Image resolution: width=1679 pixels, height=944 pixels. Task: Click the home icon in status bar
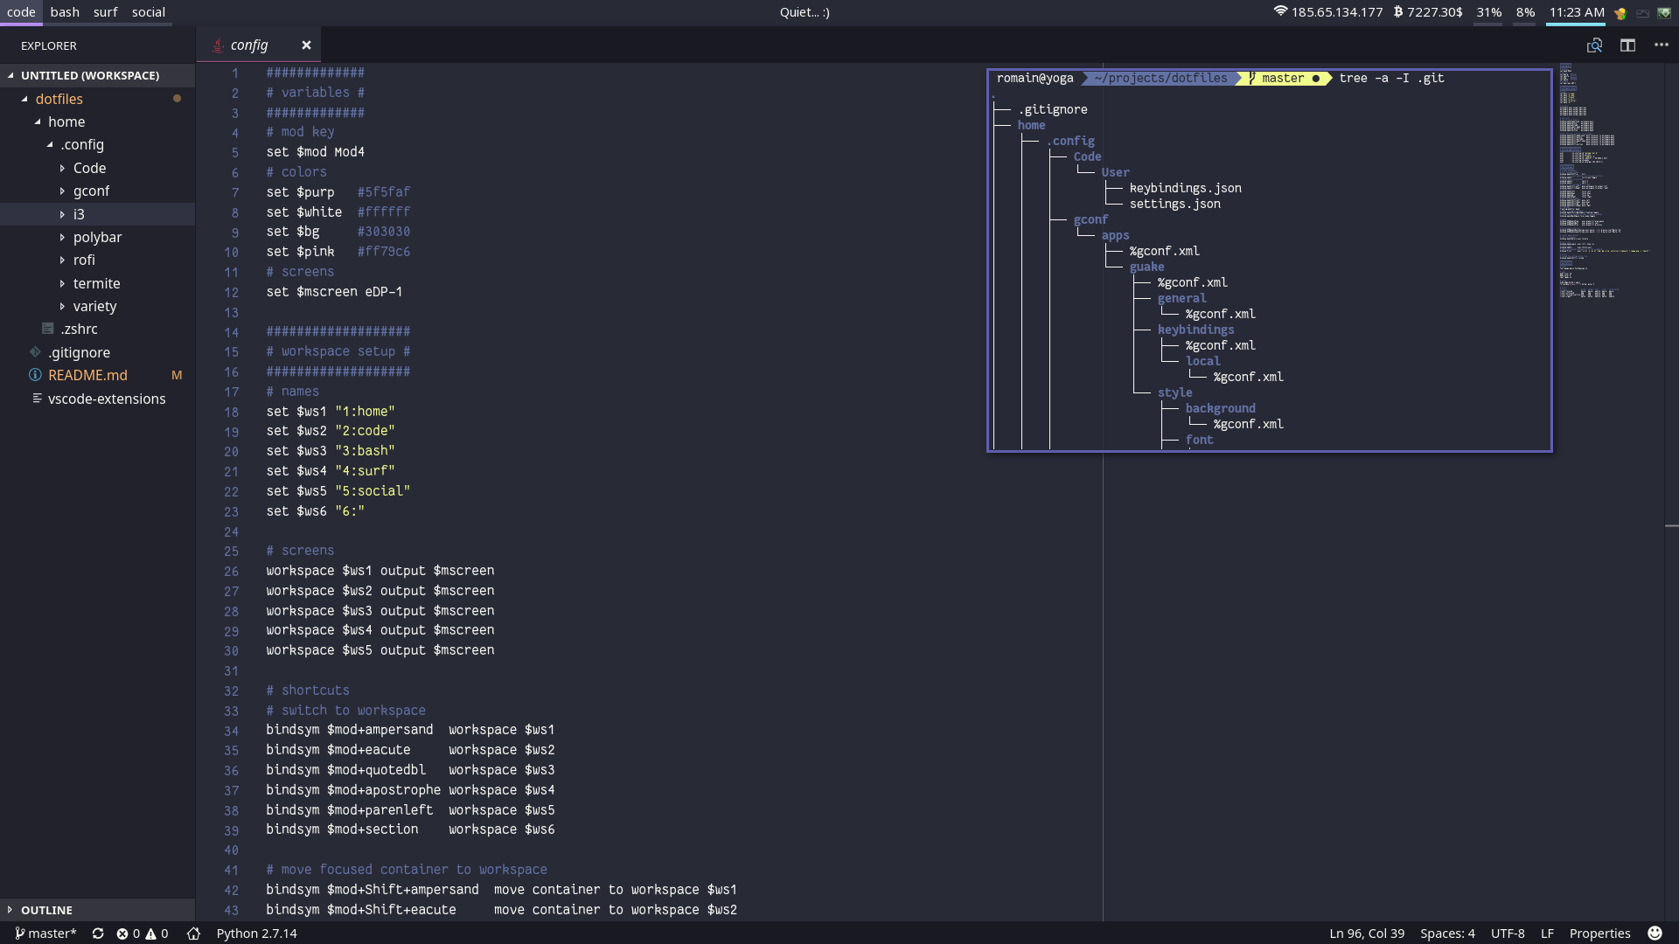193,934
